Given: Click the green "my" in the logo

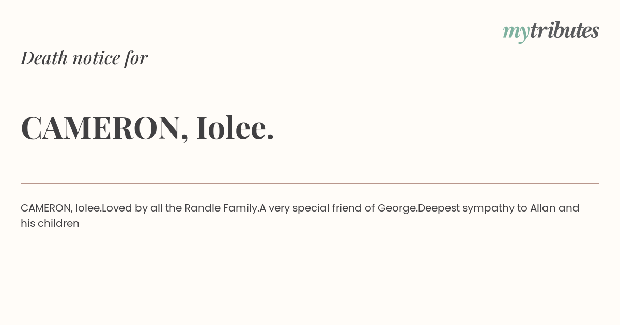Looking at the screenshot, I should point(516,31).
